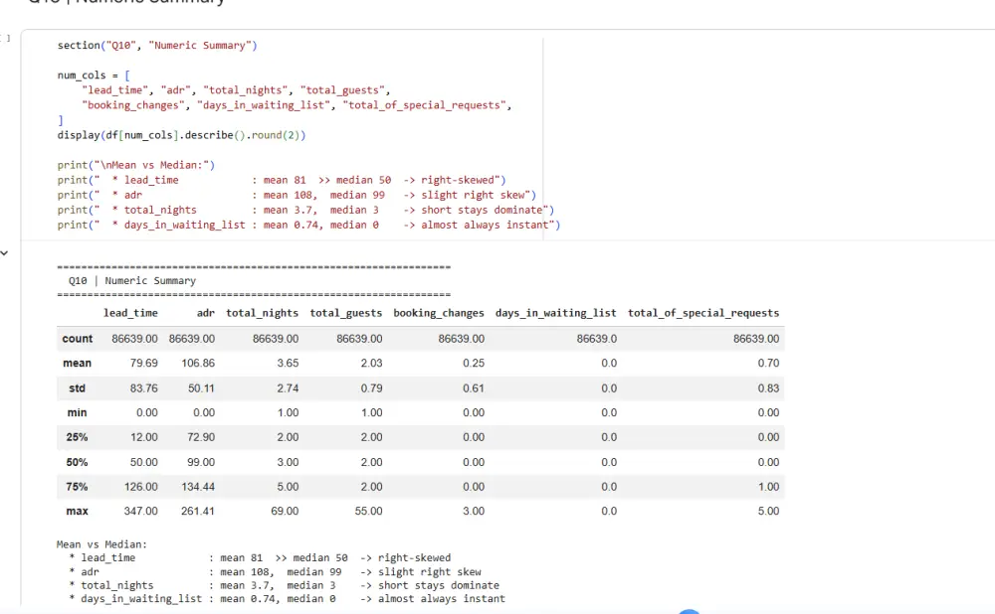Click the max row label
The image size is (995, 614).
(x=78, y=512)
